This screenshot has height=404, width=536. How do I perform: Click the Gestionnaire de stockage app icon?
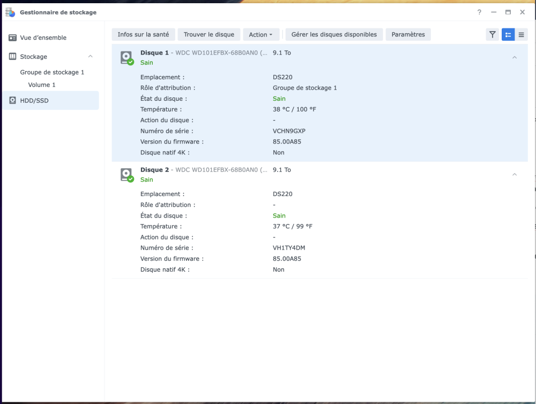tap(10, 12)
